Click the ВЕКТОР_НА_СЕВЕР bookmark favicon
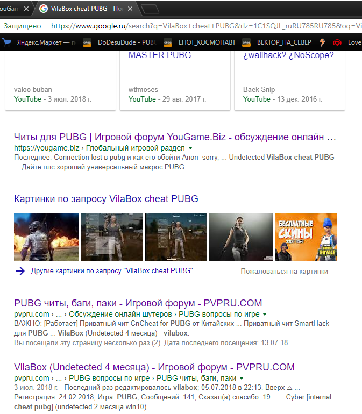 246,42
